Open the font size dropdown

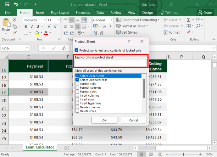coord(59,20)
